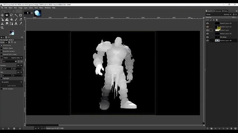The height and width of the screenshot is (133, 238).
Task: Select the Crop tool
Action: (x=20, y=15)
